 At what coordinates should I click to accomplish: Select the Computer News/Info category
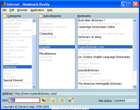[18, 20]
